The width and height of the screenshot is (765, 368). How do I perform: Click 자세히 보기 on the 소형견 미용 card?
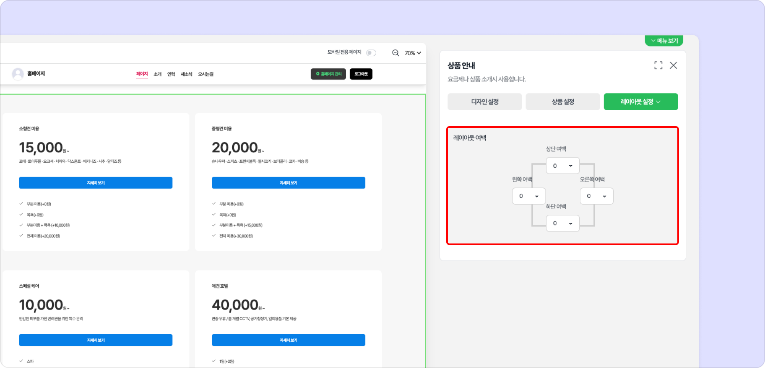pyautogui.click(x=96, y=183)
